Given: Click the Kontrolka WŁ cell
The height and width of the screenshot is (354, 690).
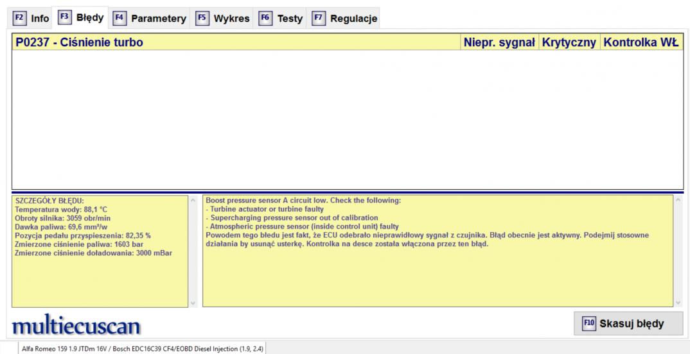Looking at the screenshot, I should pyautogui.click(x=641, y=42).
